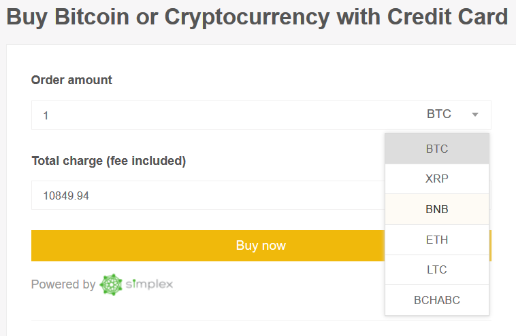Choose LTC in the dropdown list

coord(437,269)
